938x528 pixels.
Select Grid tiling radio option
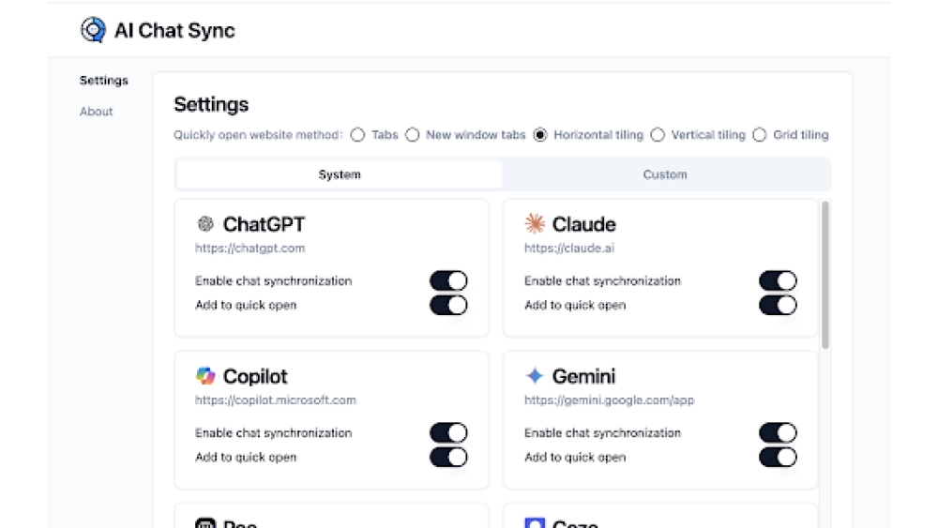759,135
